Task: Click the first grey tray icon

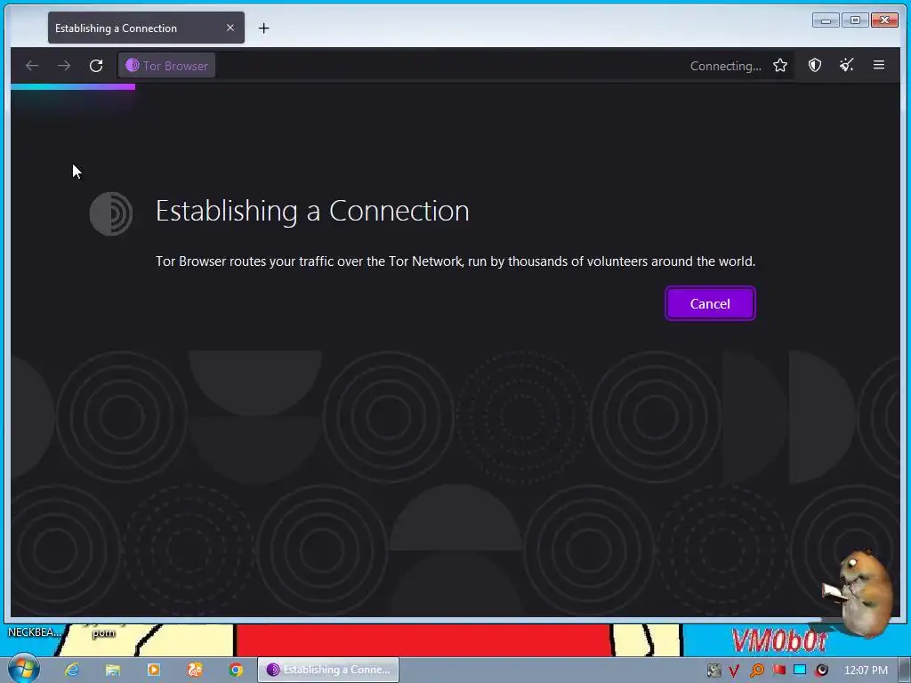Action: [x=713, y=671]
